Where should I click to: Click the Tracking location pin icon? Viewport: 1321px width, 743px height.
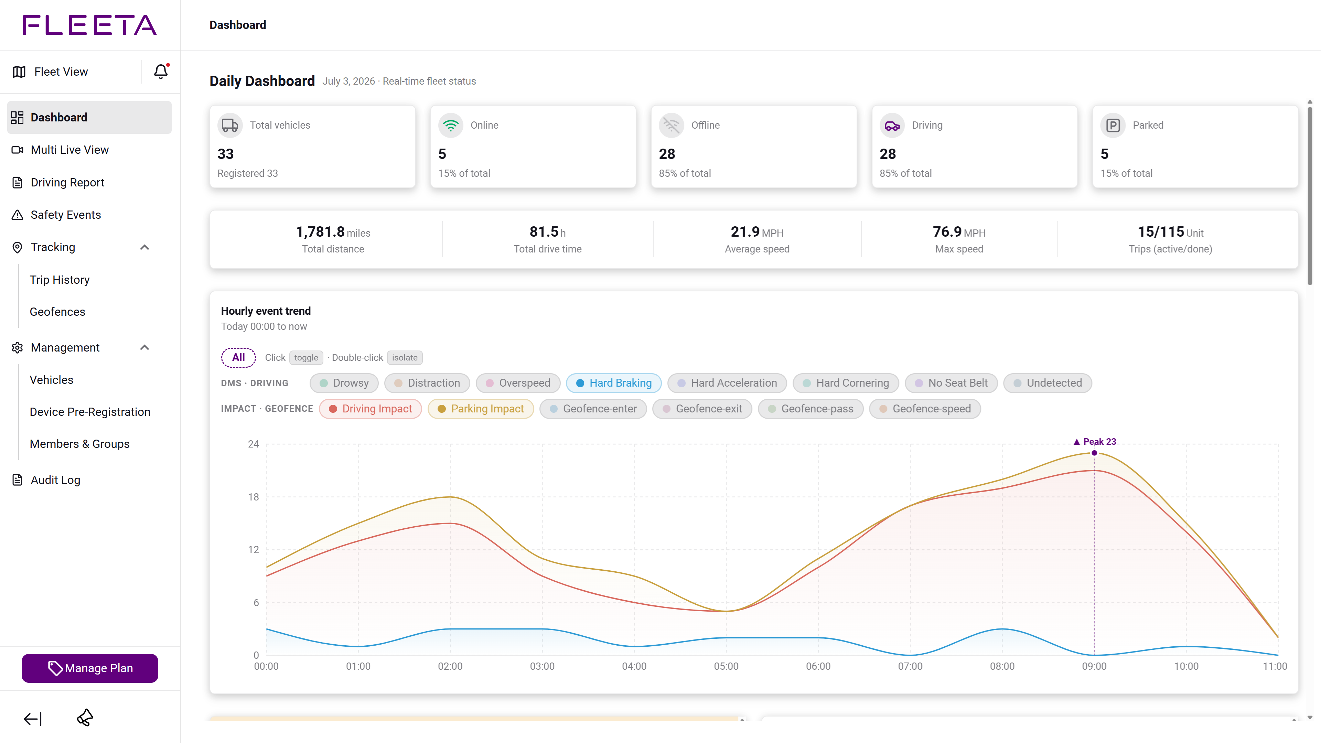(x=18, y=247)
